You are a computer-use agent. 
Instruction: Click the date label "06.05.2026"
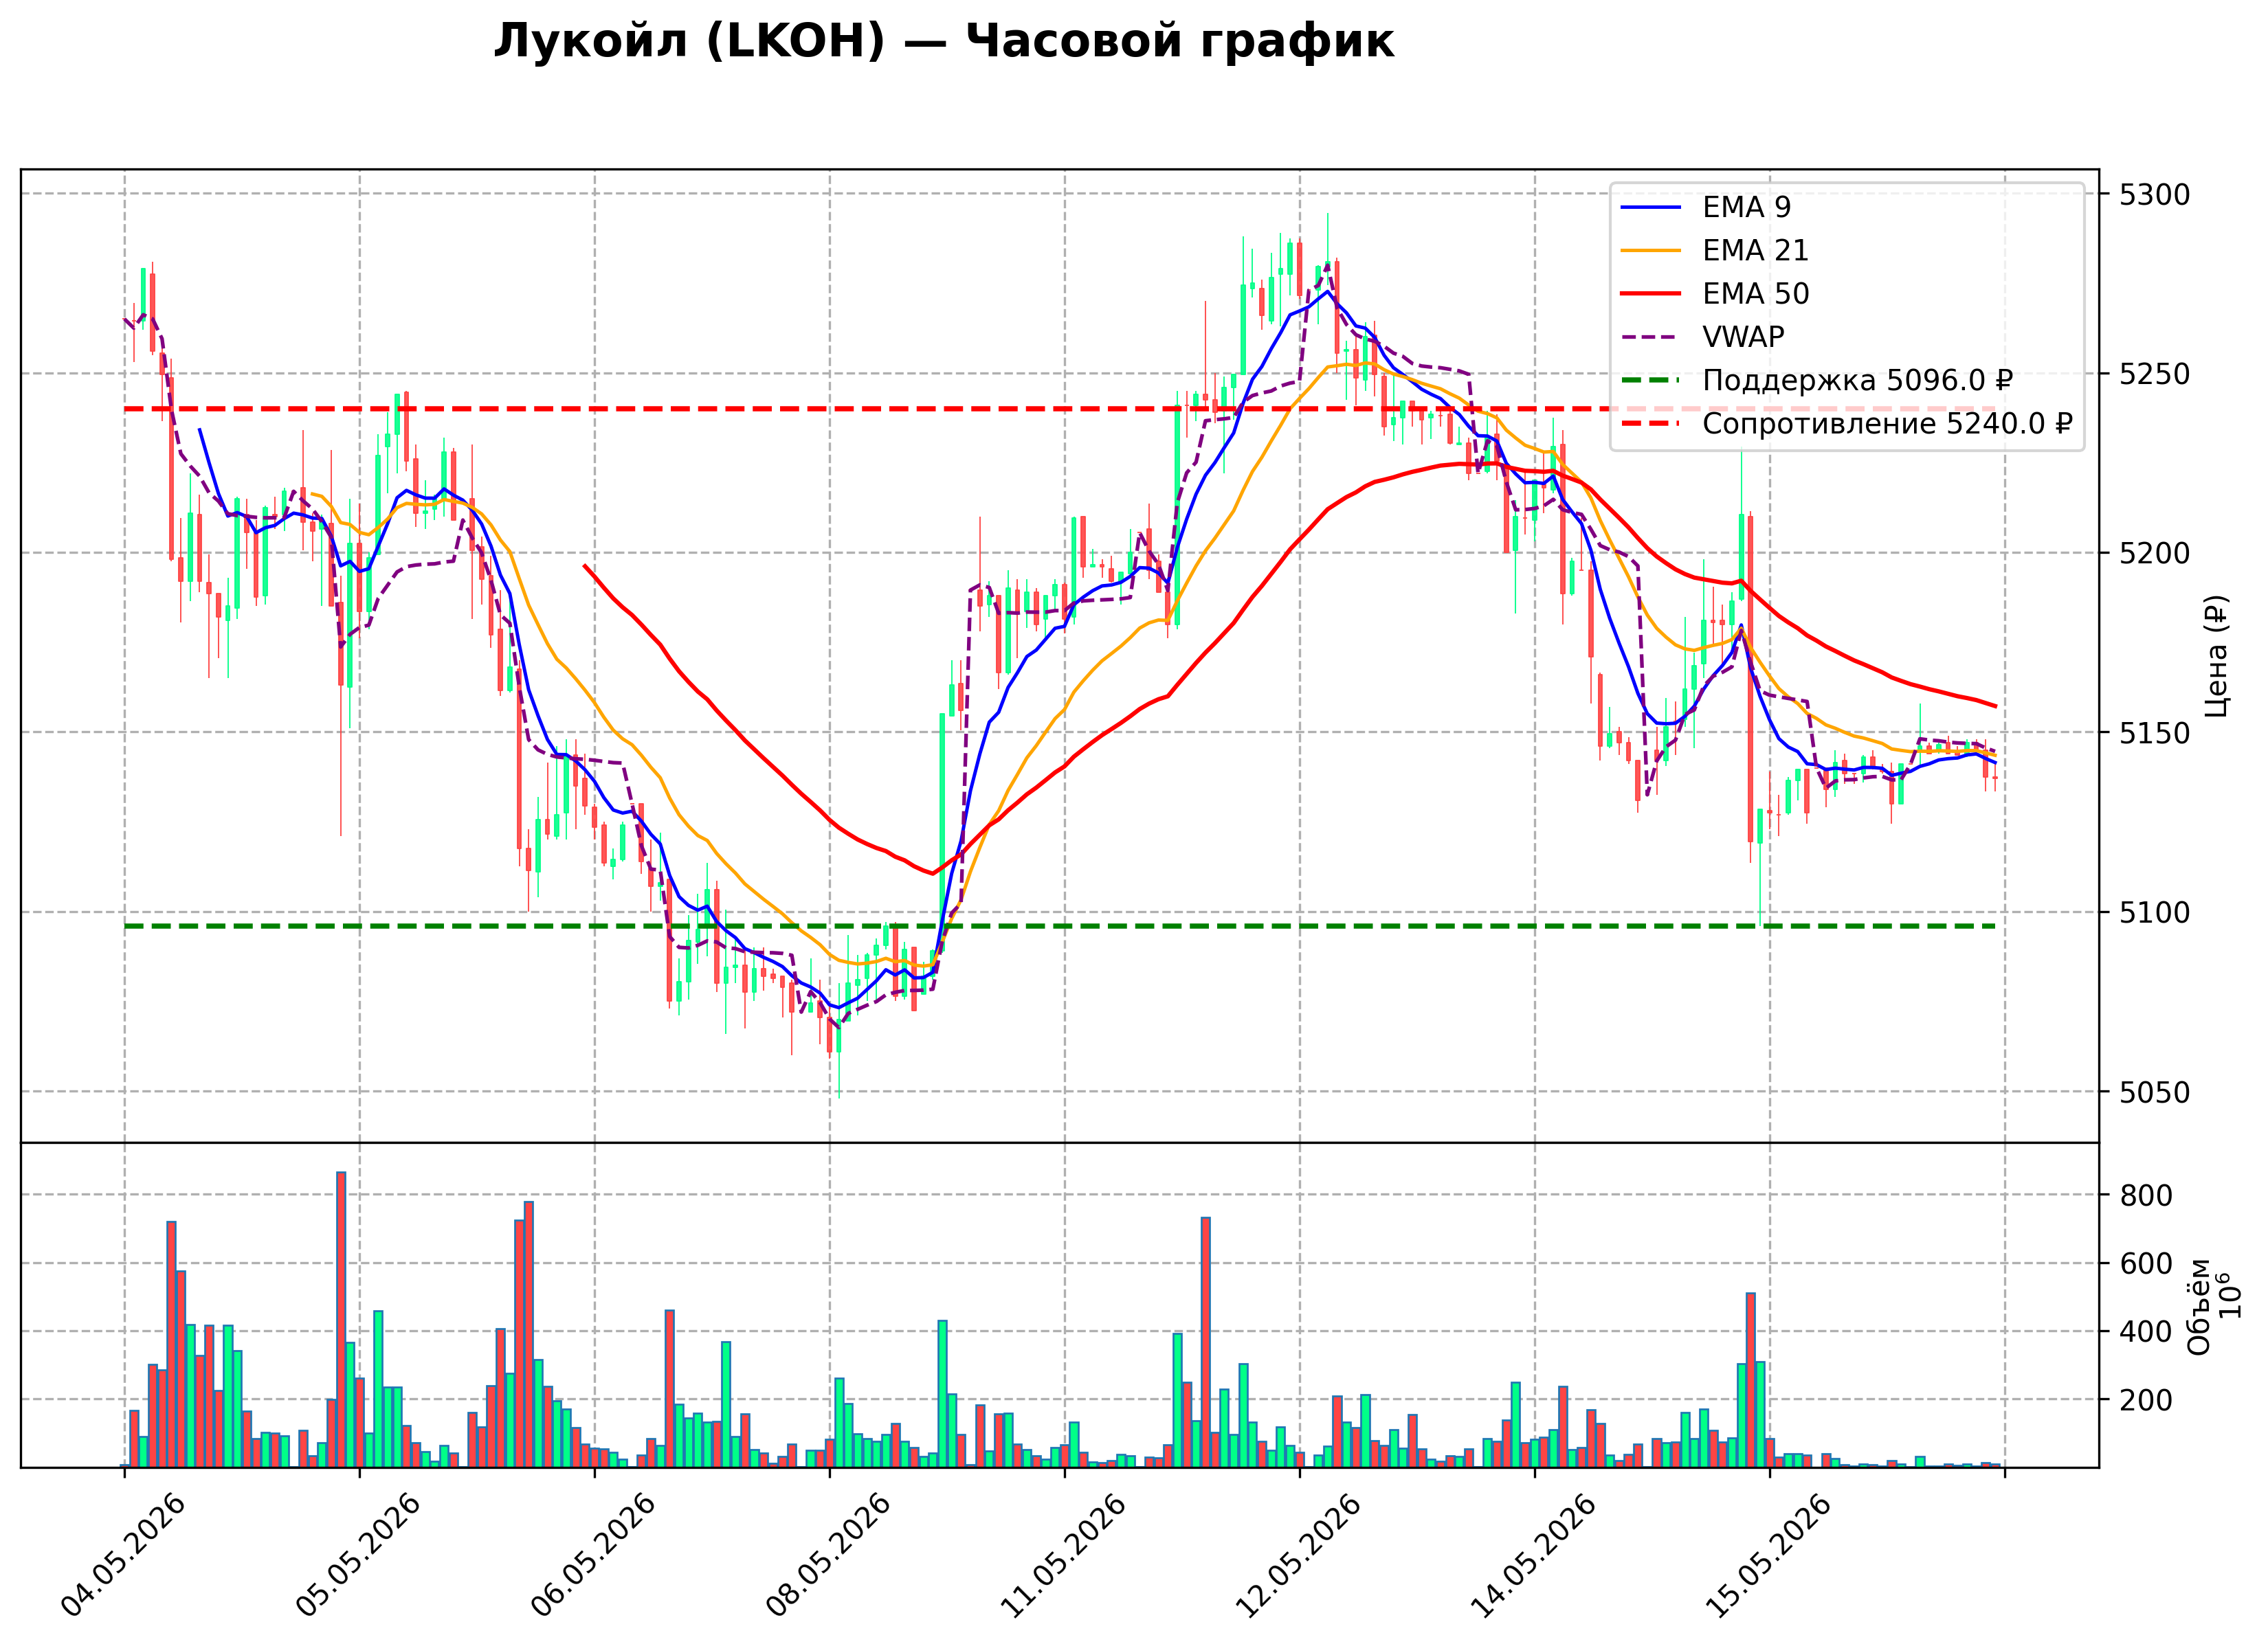(593, 1555)
